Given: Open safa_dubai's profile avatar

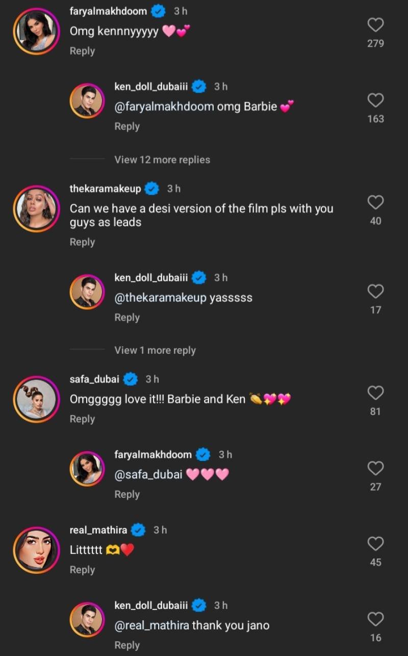Looking at the screenshot, I should [x=37, y=399].
